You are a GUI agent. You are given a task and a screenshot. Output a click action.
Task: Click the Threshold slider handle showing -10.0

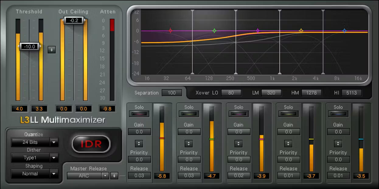[x=30, y=47]
